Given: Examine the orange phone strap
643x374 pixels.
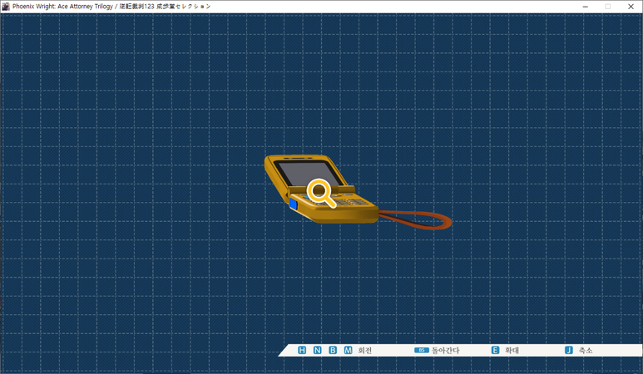Looking at the screenshot, I should pos(415,220).
